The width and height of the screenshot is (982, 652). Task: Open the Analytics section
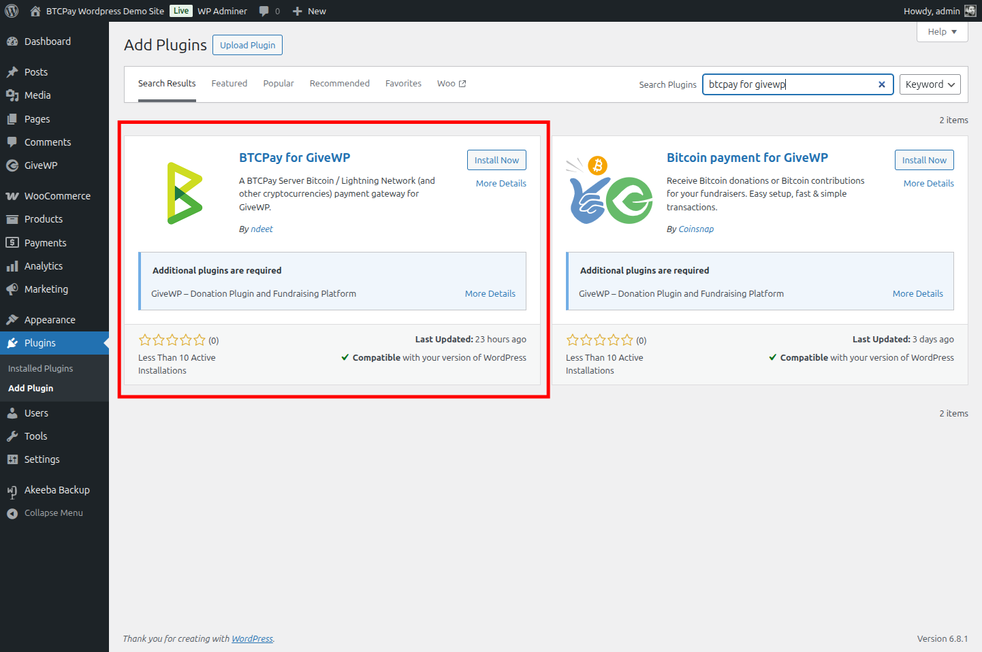(42, 265)
